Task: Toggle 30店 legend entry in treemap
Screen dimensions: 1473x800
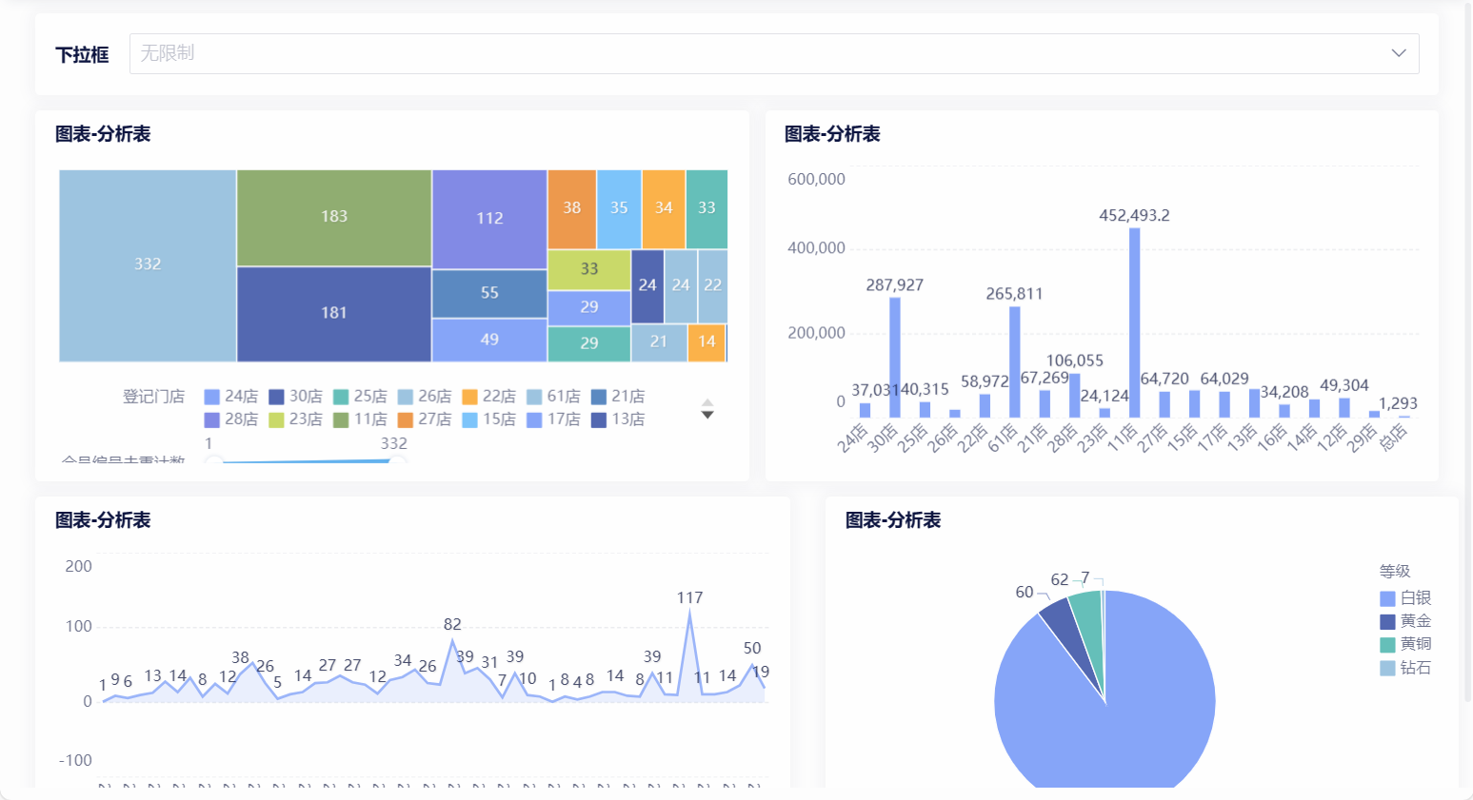Action: (x=295, y=397)
